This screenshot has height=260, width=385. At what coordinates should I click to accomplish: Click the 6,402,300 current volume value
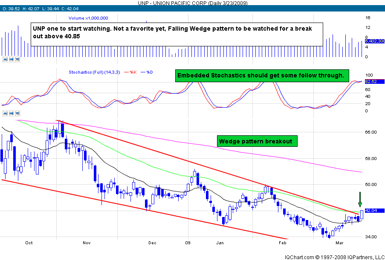click(x=375, y=41)
